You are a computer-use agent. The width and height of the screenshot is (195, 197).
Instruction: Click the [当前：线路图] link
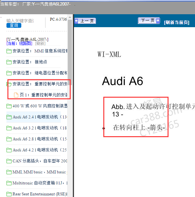(x=19, y=43)
